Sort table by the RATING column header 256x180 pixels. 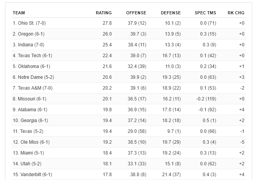103,13
